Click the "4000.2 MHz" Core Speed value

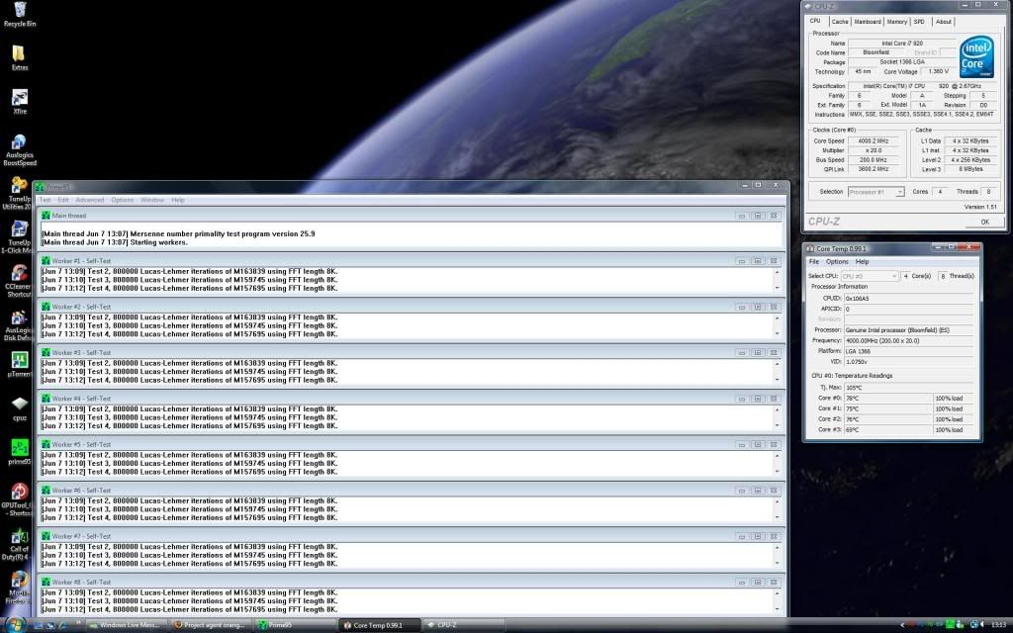[873, 140]
